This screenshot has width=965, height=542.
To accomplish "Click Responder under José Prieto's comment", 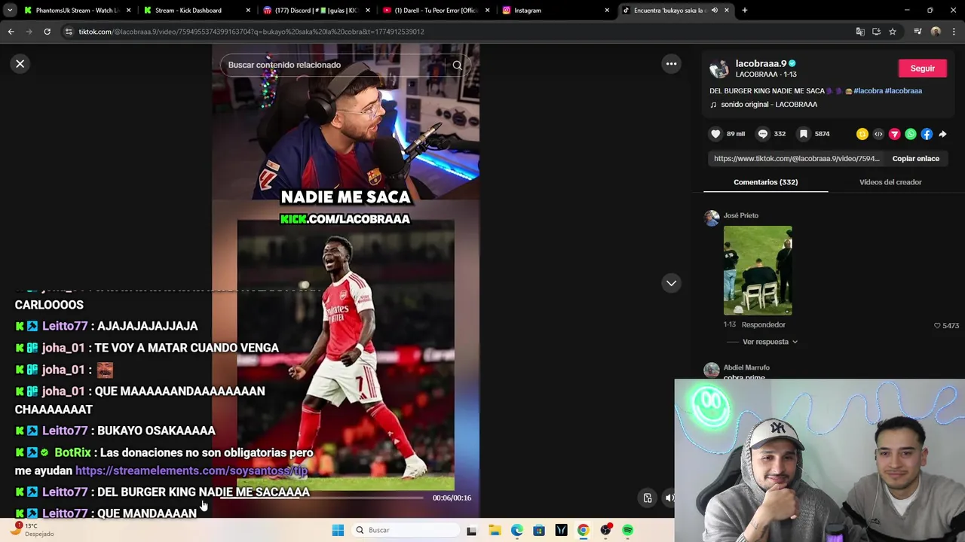I will 763,324.
